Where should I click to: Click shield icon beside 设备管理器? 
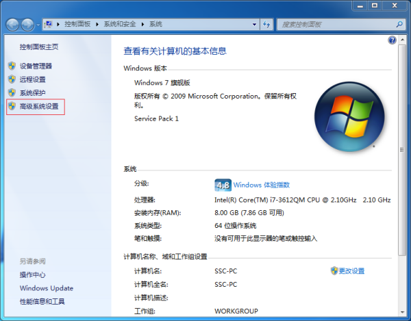(12, 66)
